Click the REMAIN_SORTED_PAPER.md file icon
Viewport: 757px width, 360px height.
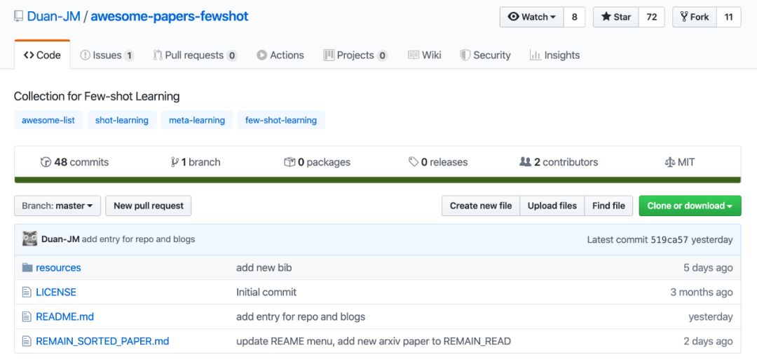pyautogui.click(x=27, y=341)
